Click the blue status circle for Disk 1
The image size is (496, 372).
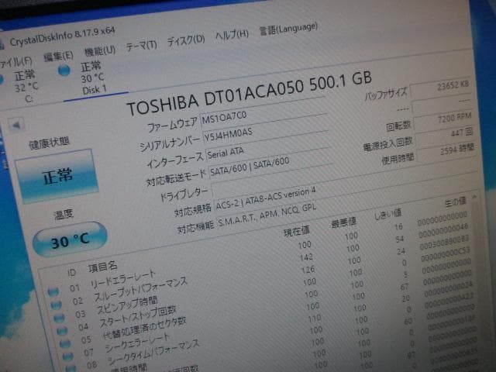tap(64, 71)
